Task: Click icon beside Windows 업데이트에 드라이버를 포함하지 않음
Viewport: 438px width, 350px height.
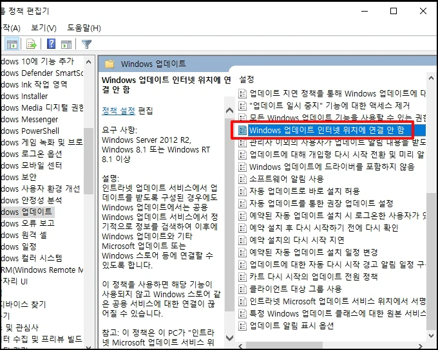Action: click(242, 167)
